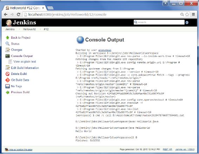Screen dimensions: 199x154
Task: Click the Page generated timestamp text
Action: click(x=140, y=149)
